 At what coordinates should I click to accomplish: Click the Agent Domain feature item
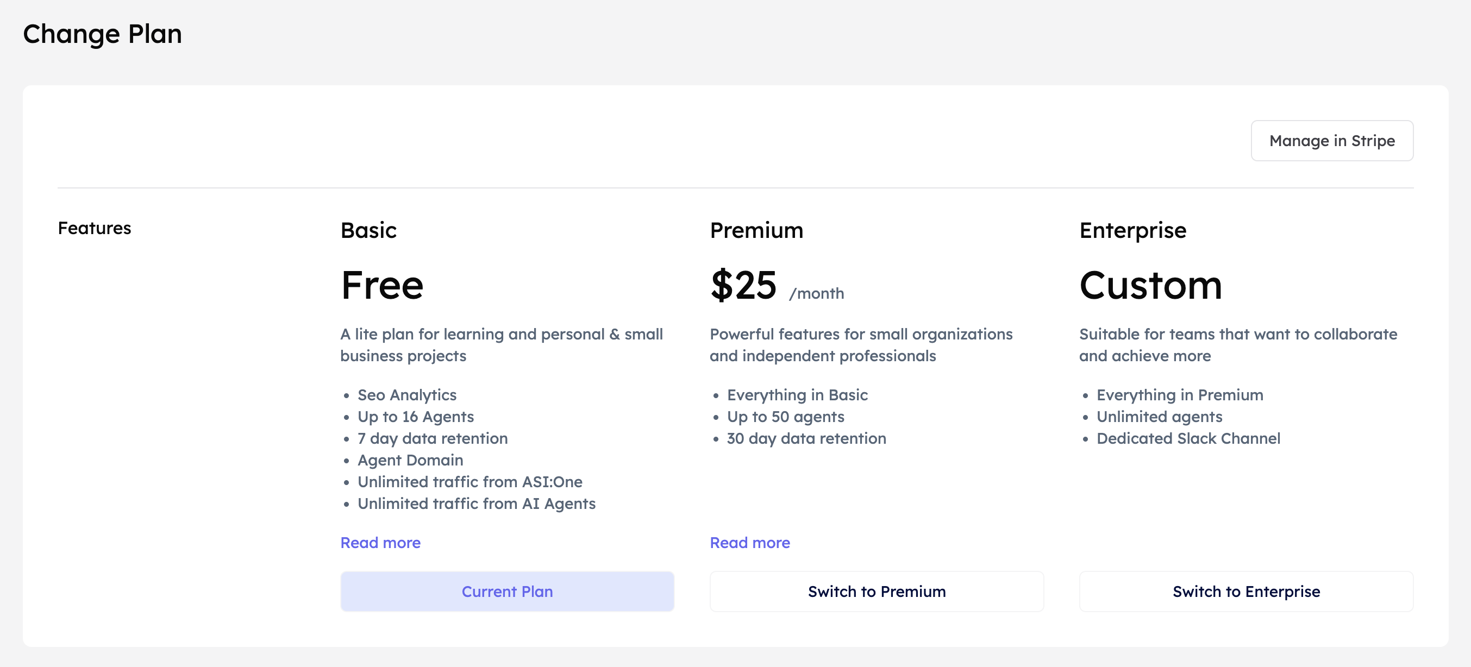(x=410, y=460)
